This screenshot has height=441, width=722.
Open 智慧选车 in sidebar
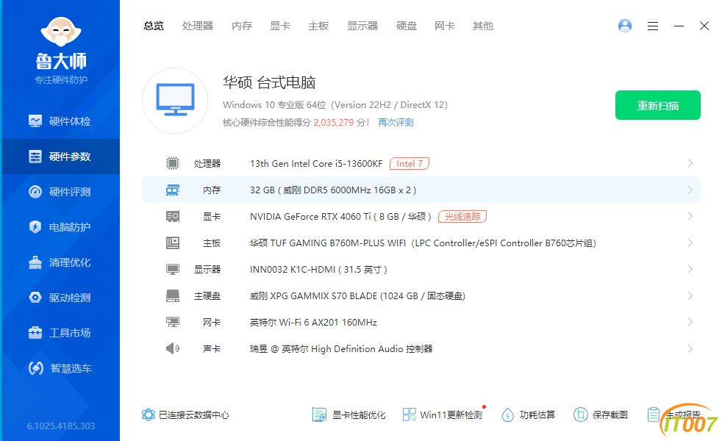60,368
